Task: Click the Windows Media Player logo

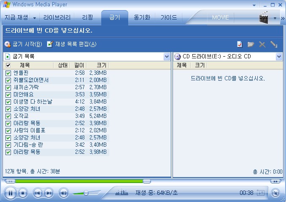Action: point(7,4)
